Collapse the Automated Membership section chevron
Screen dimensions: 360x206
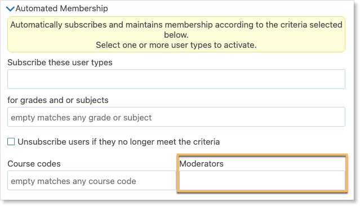tap(10, 8)
